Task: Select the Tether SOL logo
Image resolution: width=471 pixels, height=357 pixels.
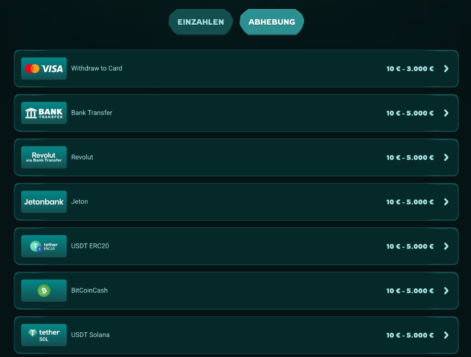Action: [44, 335]
